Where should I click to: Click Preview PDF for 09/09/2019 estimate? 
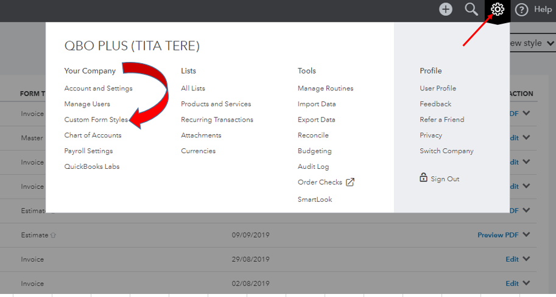(498, 235)
